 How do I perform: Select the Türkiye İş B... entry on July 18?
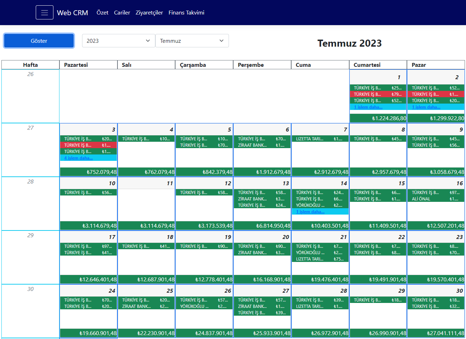tap(146, 246)
